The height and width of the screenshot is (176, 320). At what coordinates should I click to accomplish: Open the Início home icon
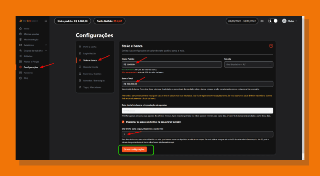[x=20, y=29]
